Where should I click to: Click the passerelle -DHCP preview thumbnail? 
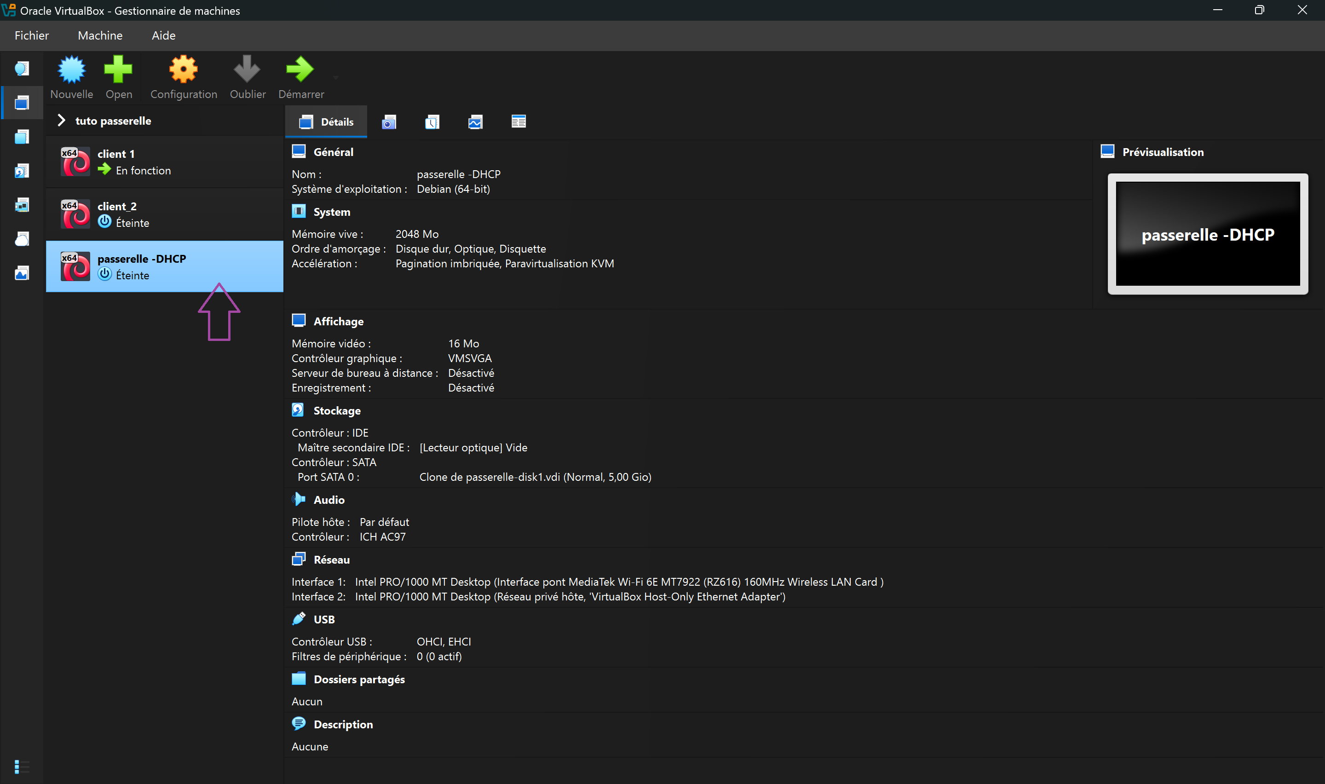point(1207,234)
